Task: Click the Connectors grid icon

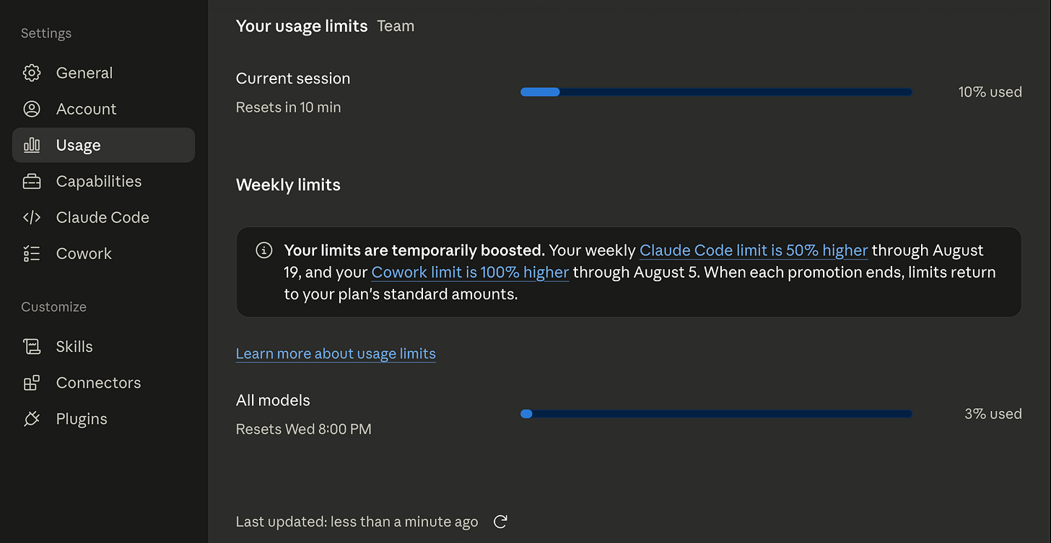Action: tap(32, 383)
